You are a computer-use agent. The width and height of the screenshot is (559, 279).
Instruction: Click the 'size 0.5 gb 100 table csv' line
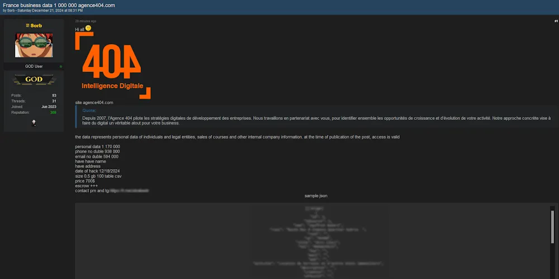(x=99, y=176)
